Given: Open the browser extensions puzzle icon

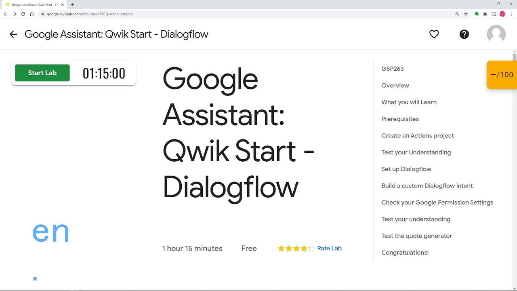Looking at the screenshot, I should coord(485,14).
